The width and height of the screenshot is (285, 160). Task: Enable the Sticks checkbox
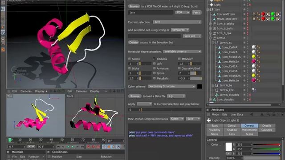coord(130,68)
